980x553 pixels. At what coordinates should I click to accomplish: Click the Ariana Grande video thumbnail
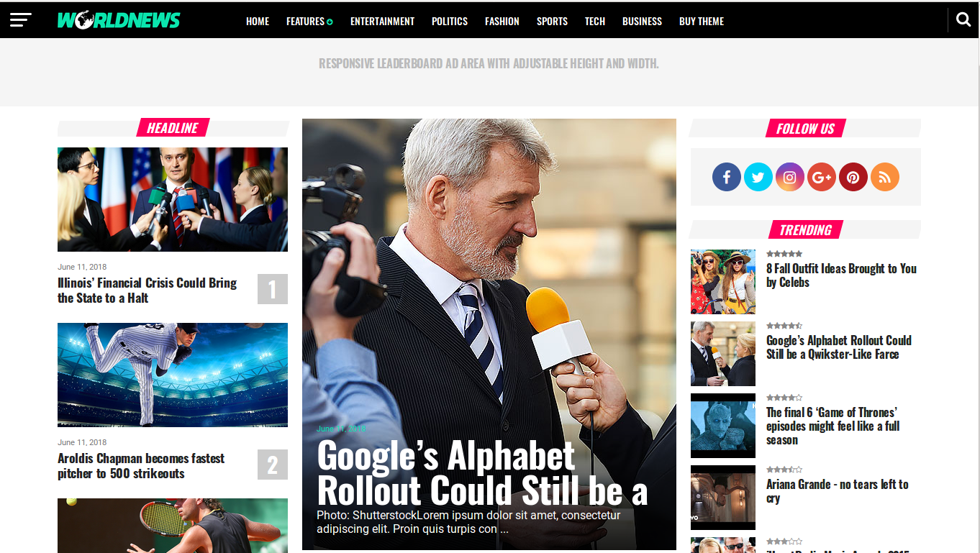pos(723,498)
